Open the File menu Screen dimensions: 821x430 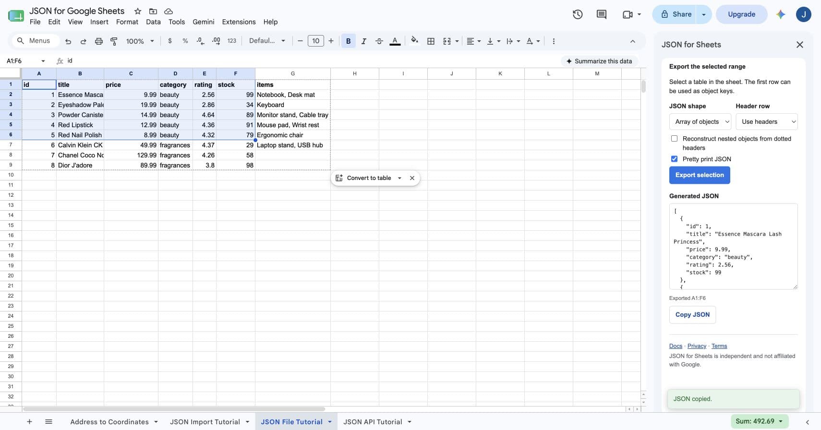tap(35, 22)
